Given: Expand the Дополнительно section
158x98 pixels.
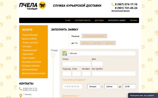Looking at the screenshot, I should (x=71, y=96).
